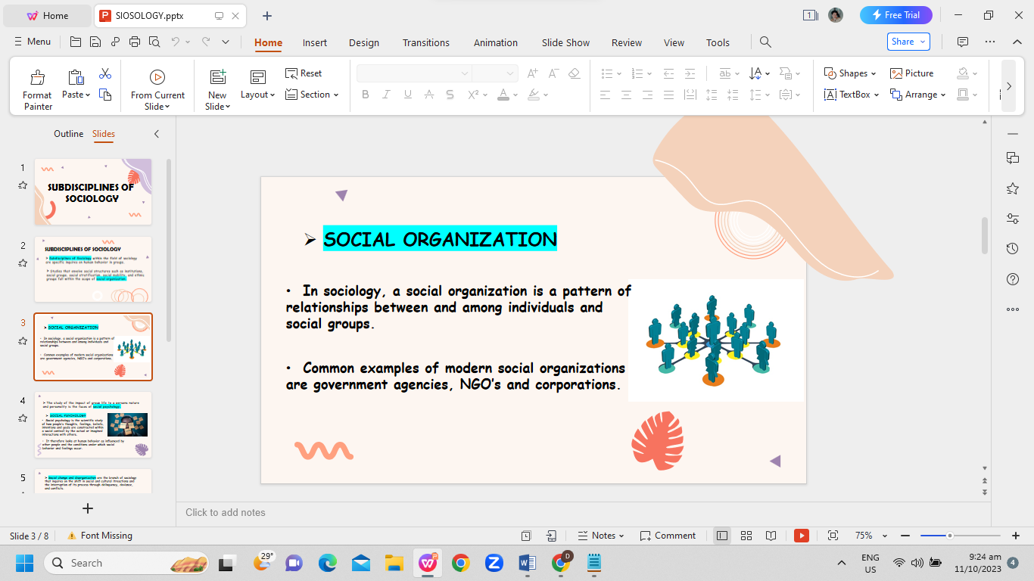This screenshot has height=581, width=1034.
Task: Open the Design tab
Action: [x=364, y=42]
